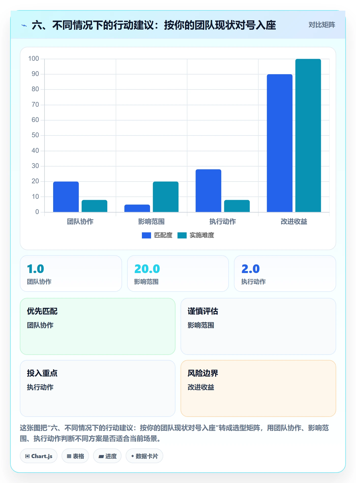Select the 表格 tag
356x483 pixels.
point(75,456)
